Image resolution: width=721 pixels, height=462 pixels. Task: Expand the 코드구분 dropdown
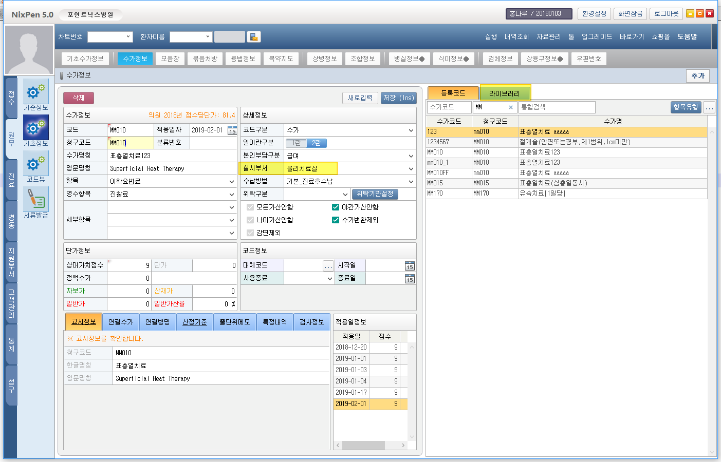tap(411, 130)
